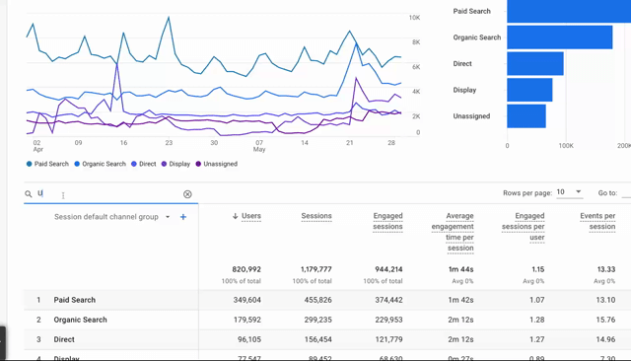Screen dimensions: 631x361
Task: Toggle the Unassigned legend series
Action: tap(217, 164)
